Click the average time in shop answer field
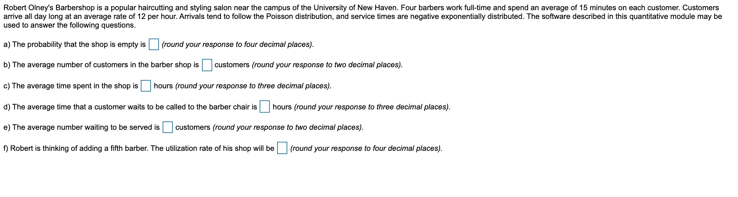 146,86
